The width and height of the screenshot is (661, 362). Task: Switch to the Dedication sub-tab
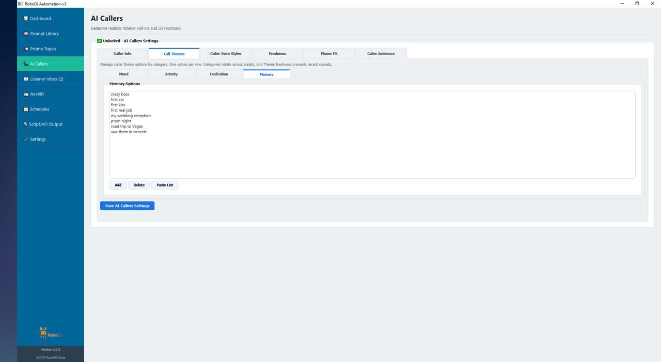click(219, 74)
